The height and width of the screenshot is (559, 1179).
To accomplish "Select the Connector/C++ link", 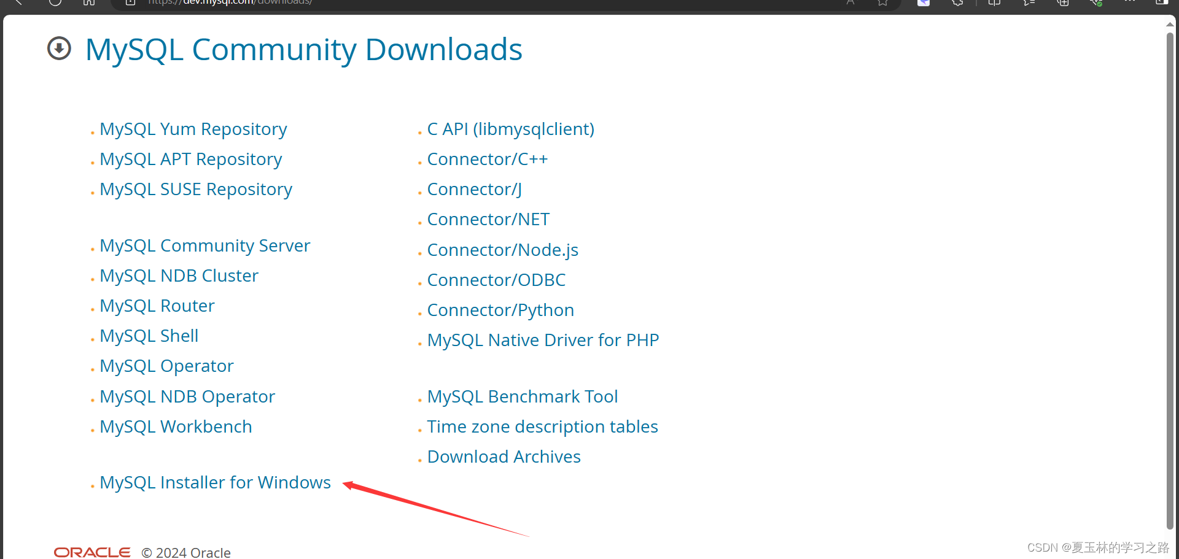I will (x=487, y=160).
